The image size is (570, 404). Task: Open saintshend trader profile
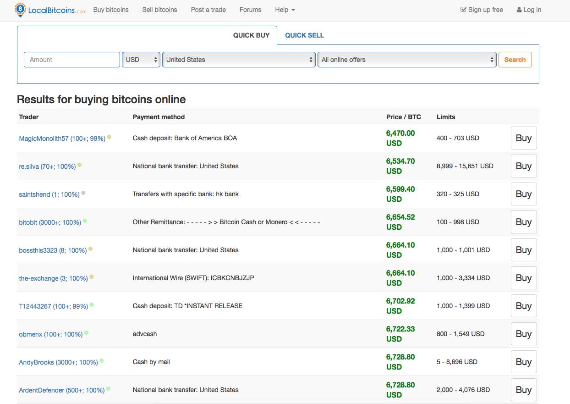pos(49,194)
